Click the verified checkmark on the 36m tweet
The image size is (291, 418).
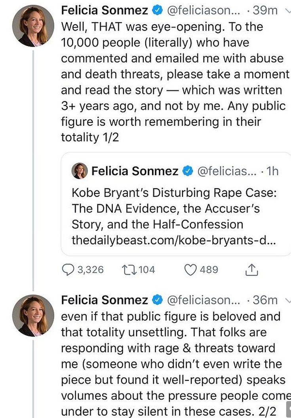157,301
